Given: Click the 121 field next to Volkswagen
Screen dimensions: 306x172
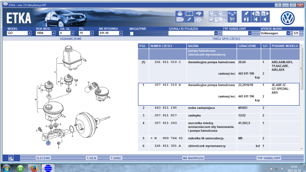Looking at the screenshot, I should pos(296,33).
